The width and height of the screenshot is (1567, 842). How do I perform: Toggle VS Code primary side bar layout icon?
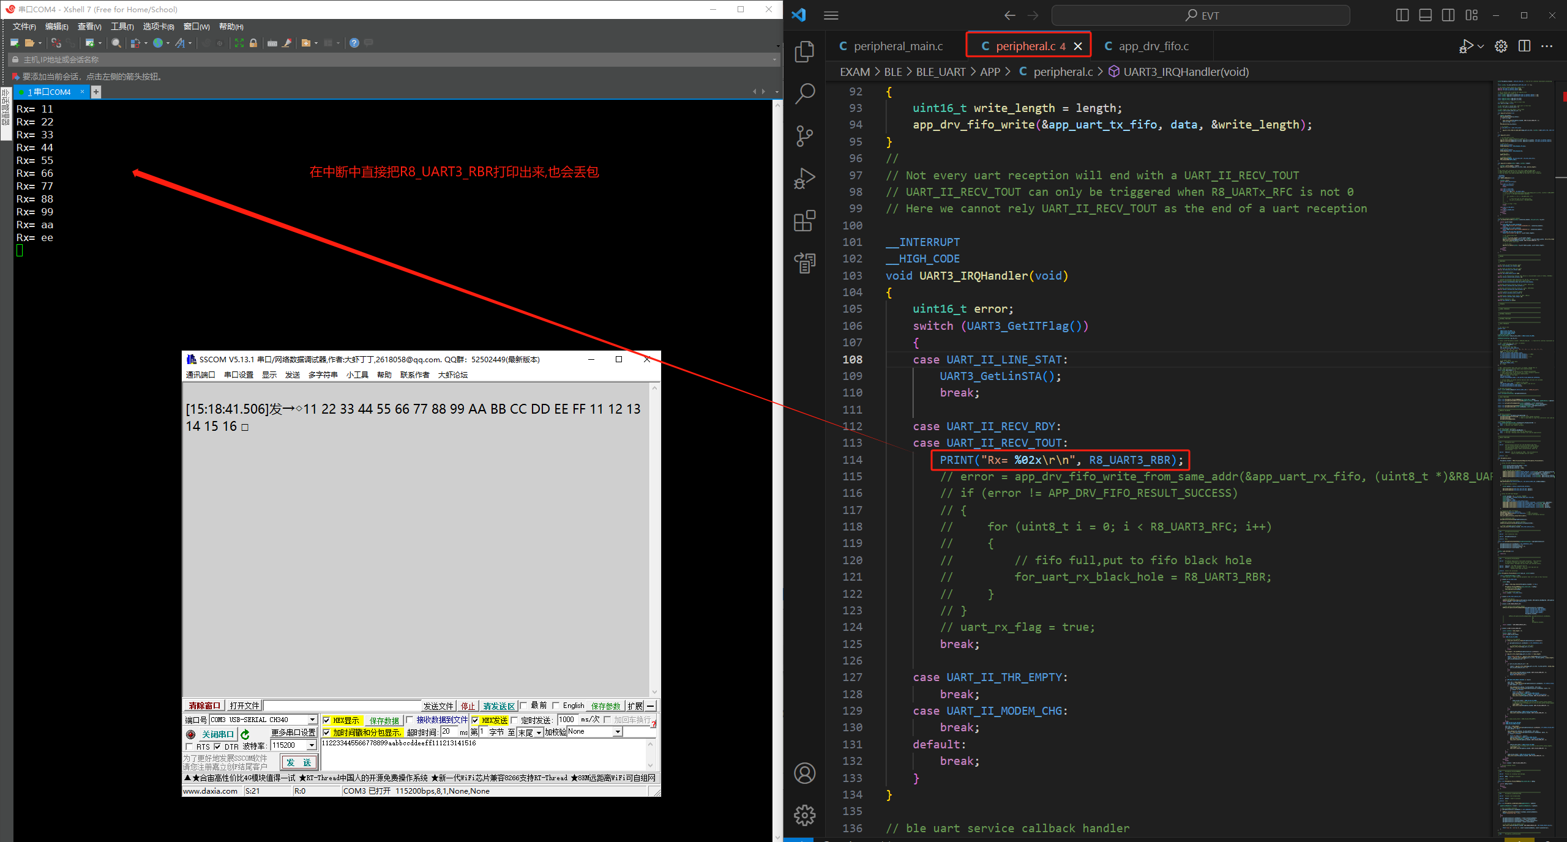point(1402,15)
